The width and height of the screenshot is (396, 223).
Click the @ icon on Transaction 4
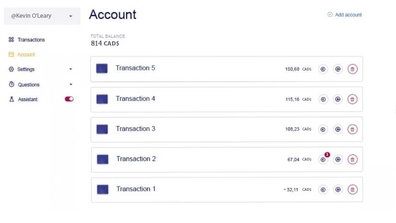pos(338,99)
